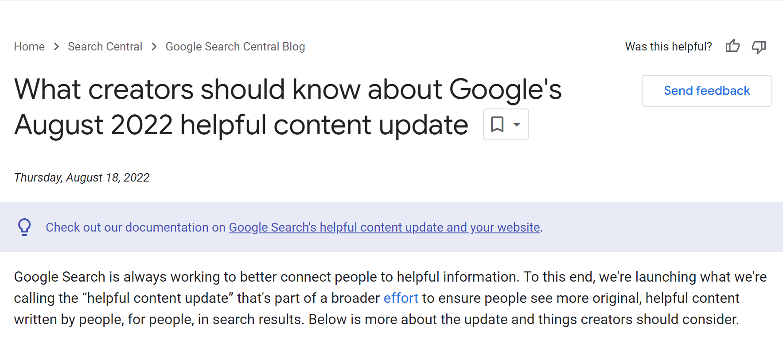Click the thumbs down not helpful icon

pyautogui.click(x=759, y=46)
